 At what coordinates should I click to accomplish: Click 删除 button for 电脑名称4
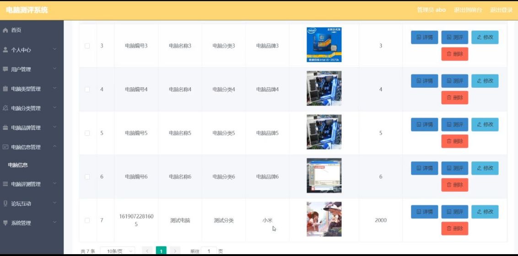tap(454, 98)
